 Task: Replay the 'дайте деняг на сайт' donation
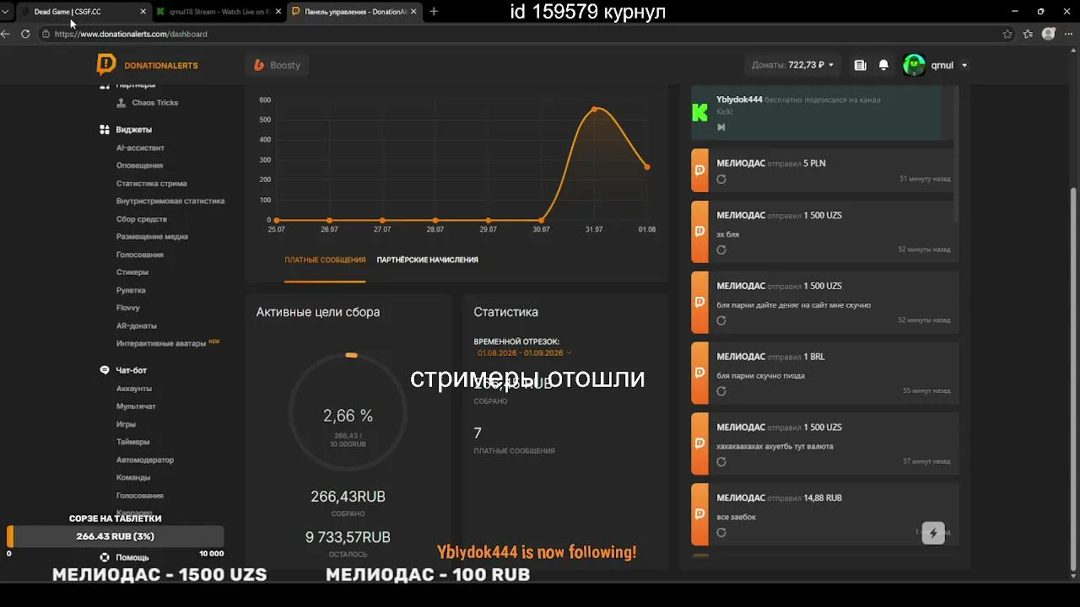[x=721, y=320]
